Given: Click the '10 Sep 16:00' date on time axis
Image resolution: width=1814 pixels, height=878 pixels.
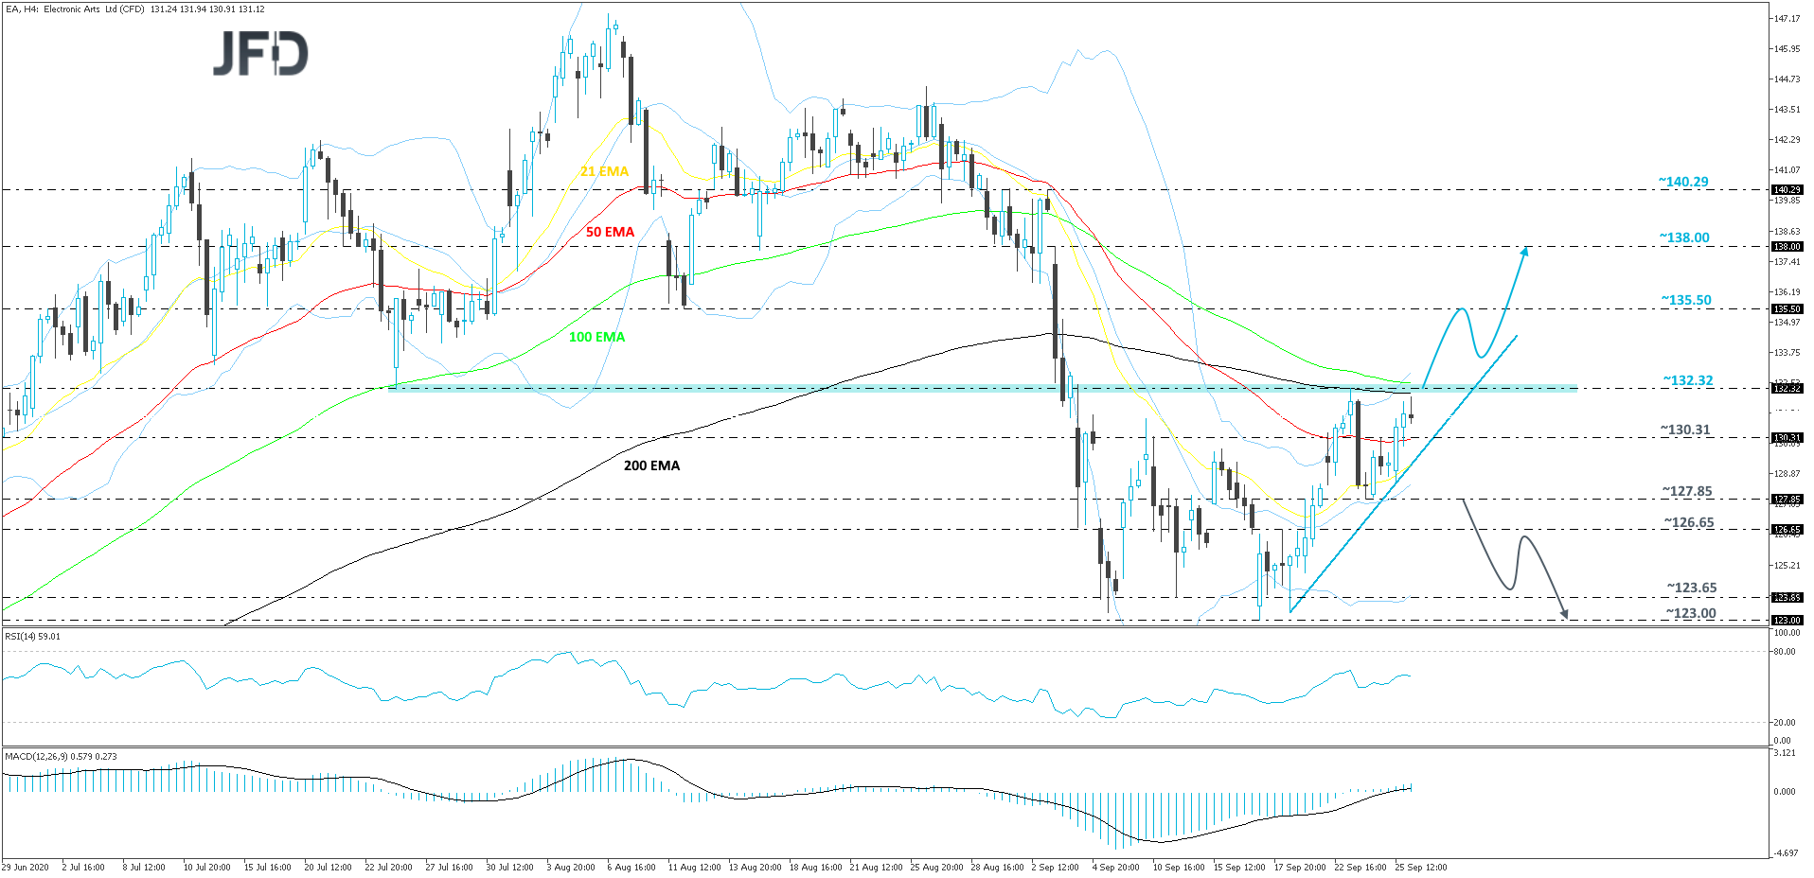Looking at the screenshot, I should pyautogui.click(x=1179, y=867).
